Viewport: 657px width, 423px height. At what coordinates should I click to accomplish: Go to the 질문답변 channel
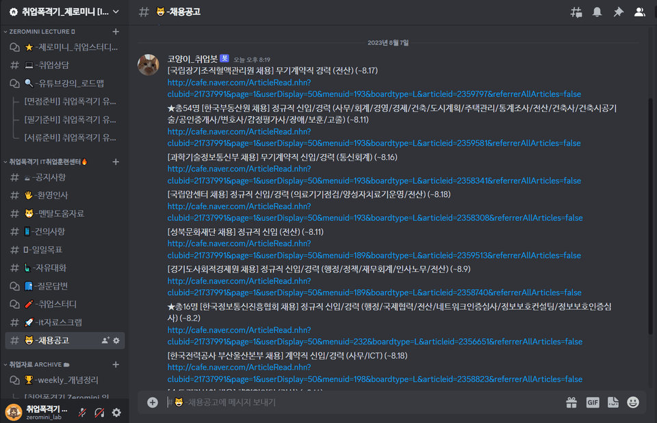point(64,286)
